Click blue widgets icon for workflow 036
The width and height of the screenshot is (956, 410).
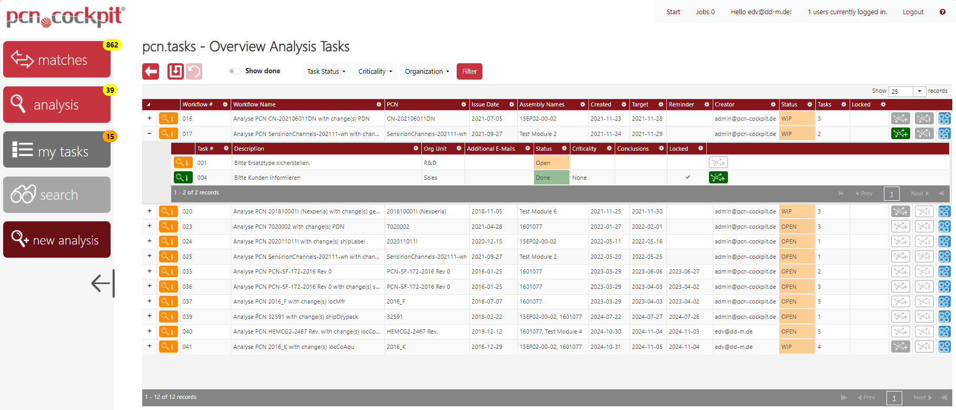click(944, 287)
